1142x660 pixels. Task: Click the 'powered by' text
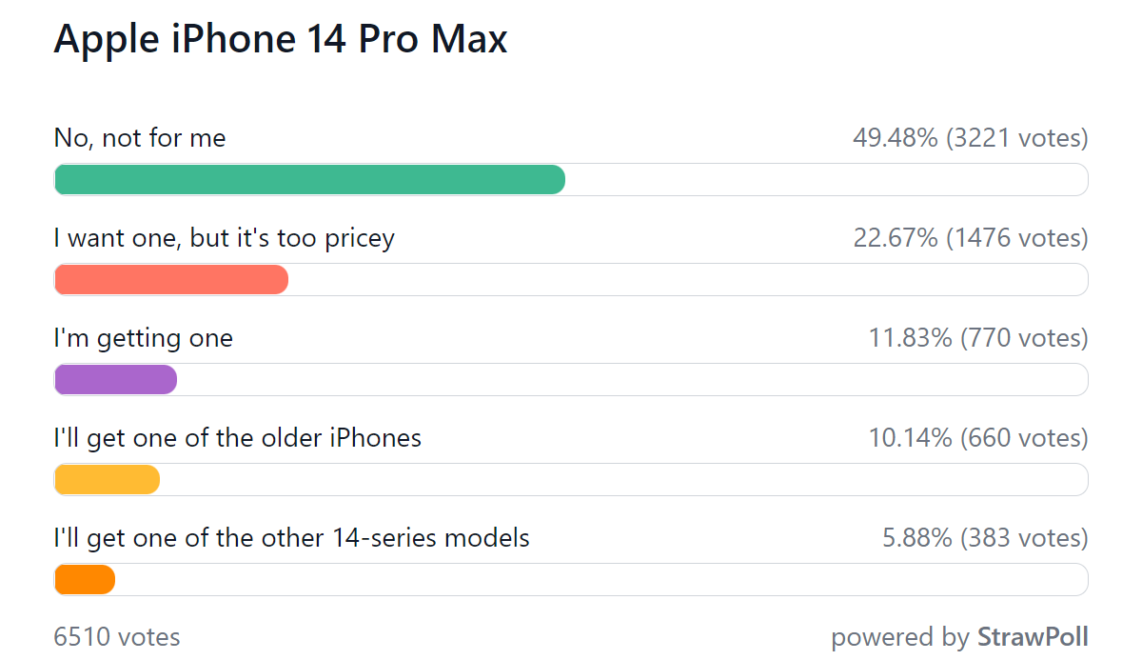pos(900,637)
